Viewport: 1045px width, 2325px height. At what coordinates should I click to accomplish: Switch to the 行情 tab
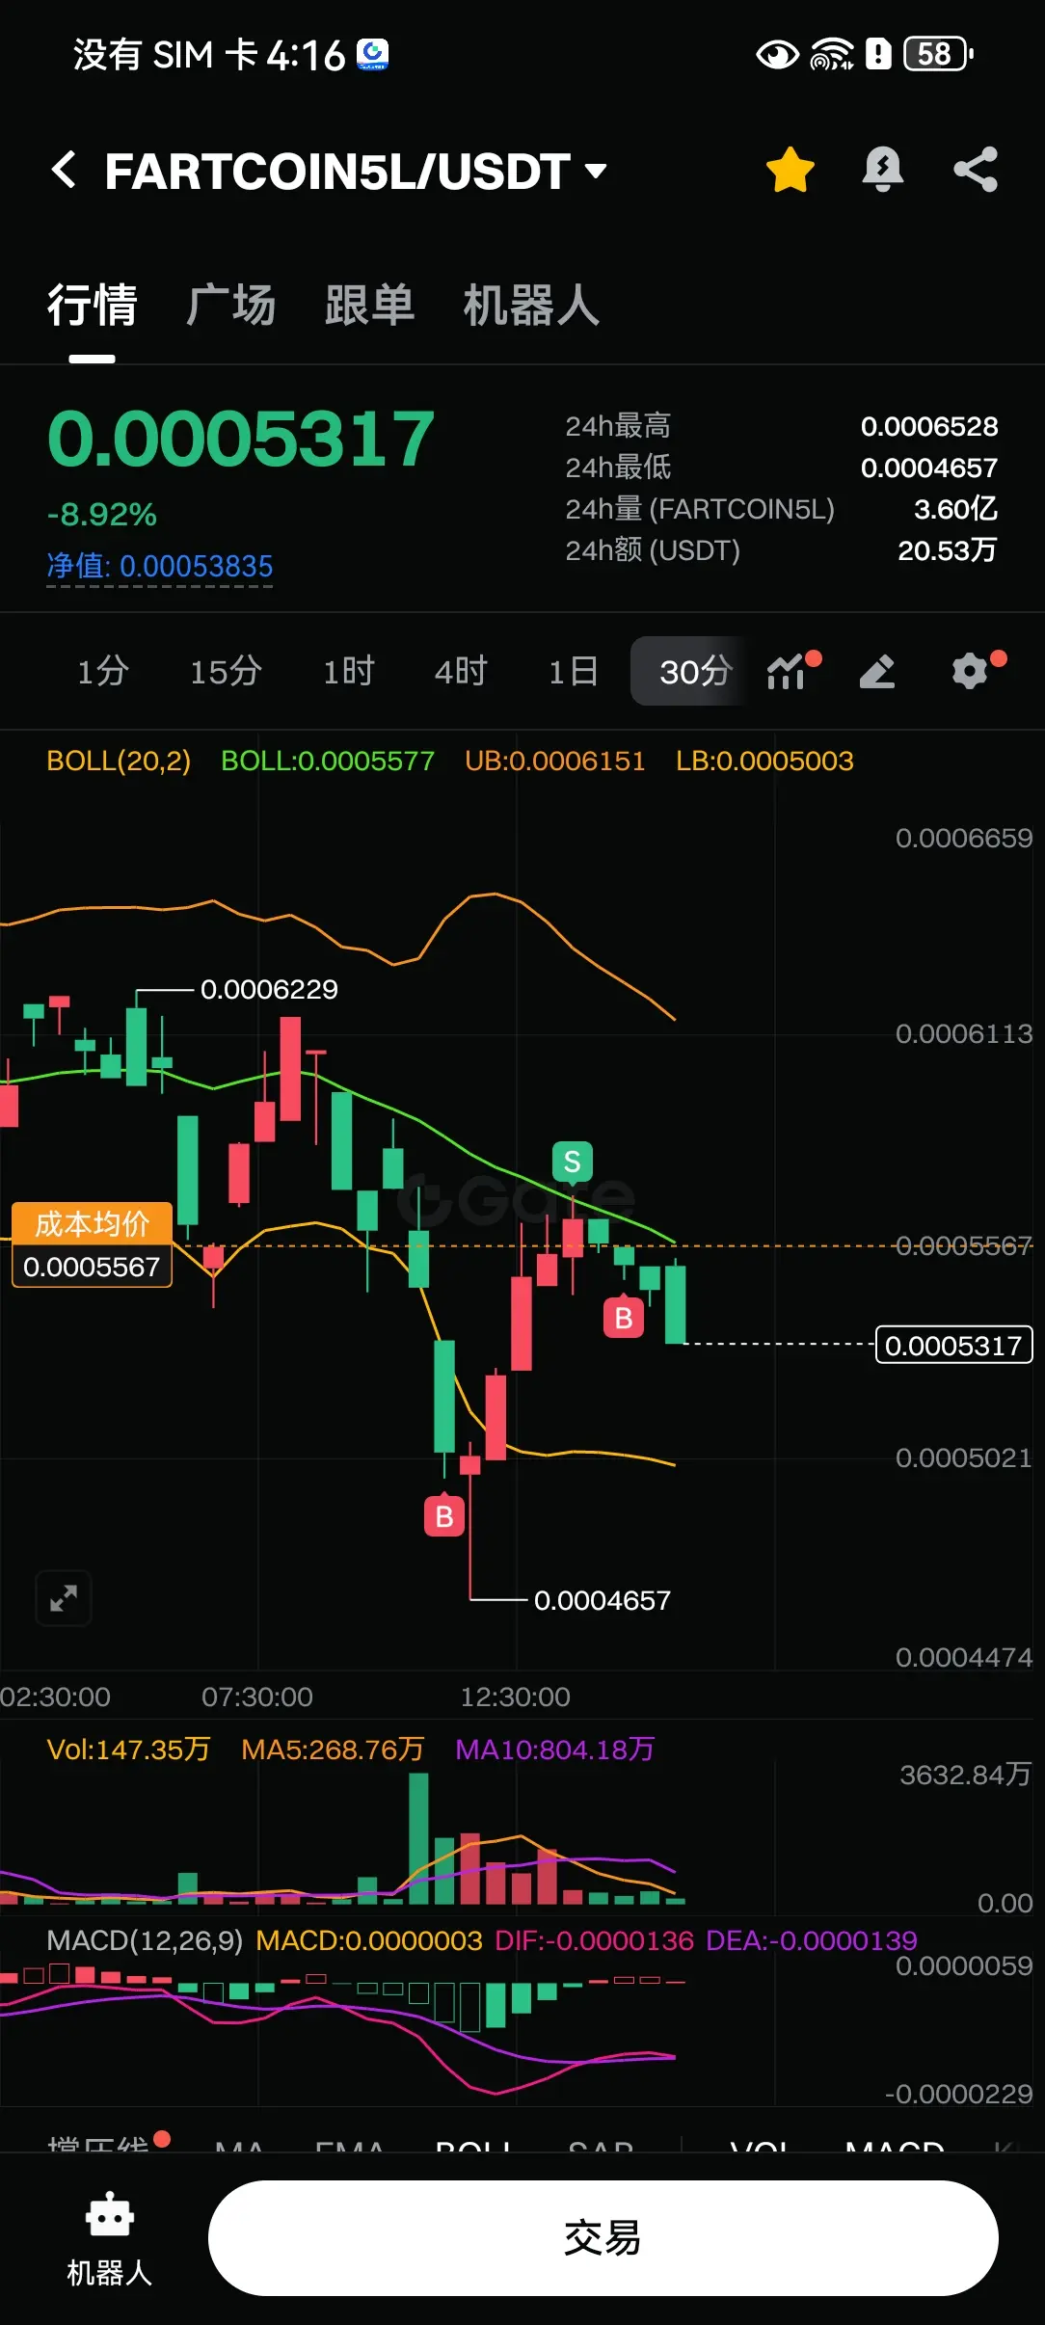point(93,306)
